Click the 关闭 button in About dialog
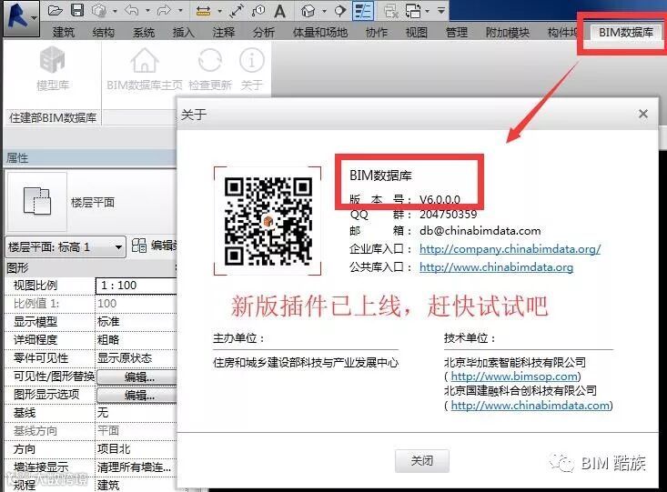 click(421, 461)
